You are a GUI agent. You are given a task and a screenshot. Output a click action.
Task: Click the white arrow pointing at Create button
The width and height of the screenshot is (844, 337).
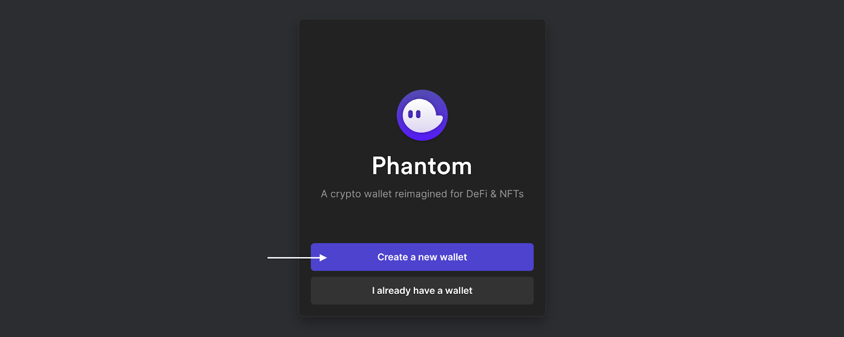(297, 257)
